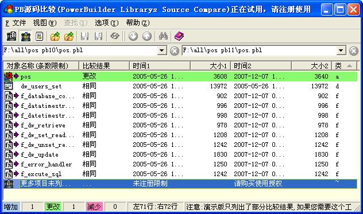Minimize the PB源码比较 window

326,10
